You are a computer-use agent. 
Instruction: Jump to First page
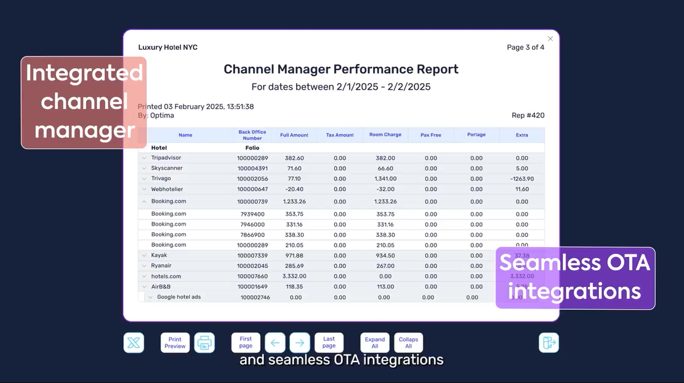246,342
